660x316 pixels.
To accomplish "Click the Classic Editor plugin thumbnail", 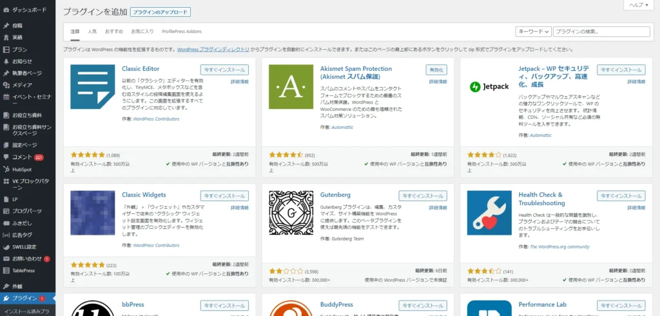I will [93, 87].
